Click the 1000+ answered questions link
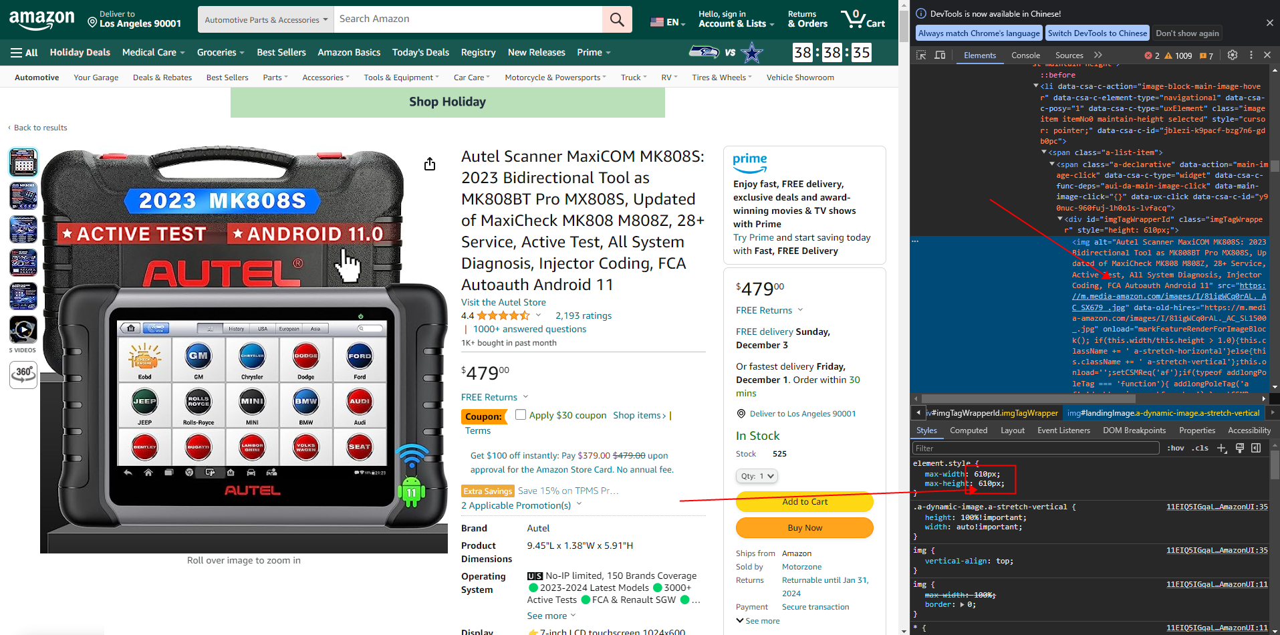 529,329
